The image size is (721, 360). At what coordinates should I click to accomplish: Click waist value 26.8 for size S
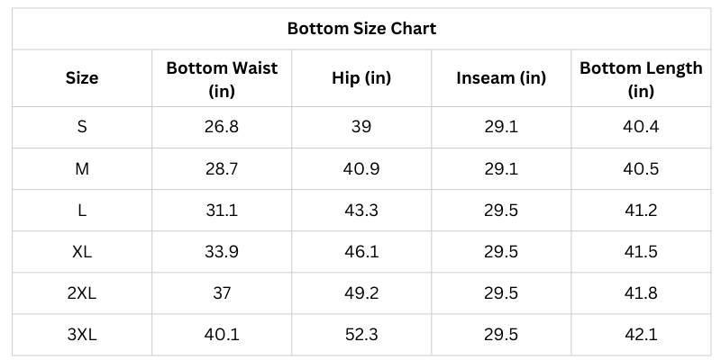222,127
